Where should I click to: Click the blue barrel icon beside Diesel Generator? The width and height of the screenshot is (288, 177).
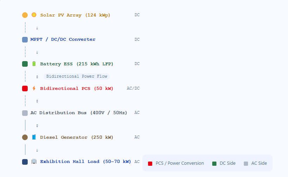click(x=34, y=137)
